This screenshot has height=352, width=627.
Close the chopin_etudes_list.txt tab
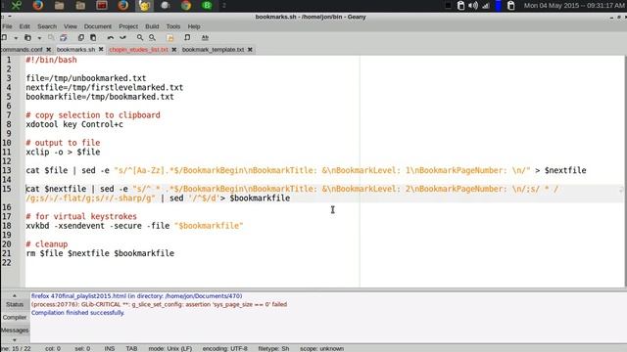174,50
